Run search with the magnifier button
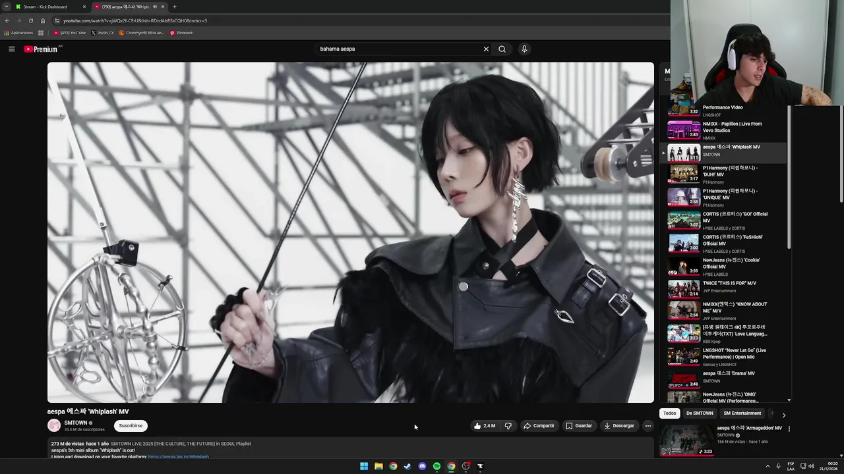Screen dimensions: 844x474 502,49
